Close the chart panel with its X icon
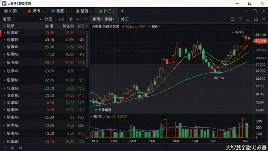The height and width of the screenshot is (151, 268). (264, 19)
